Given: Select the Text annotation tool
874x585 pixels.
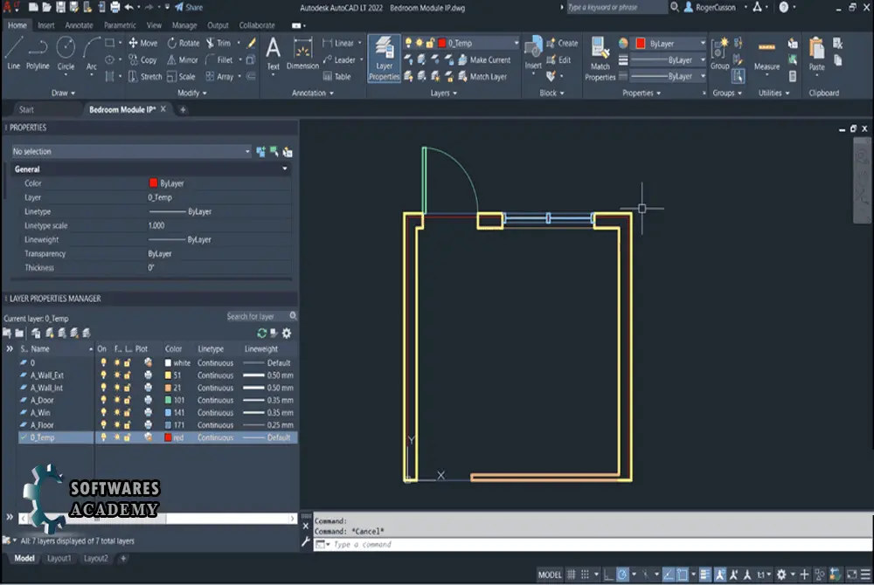Looking at the screenshot, I should [x=273, y=54].
